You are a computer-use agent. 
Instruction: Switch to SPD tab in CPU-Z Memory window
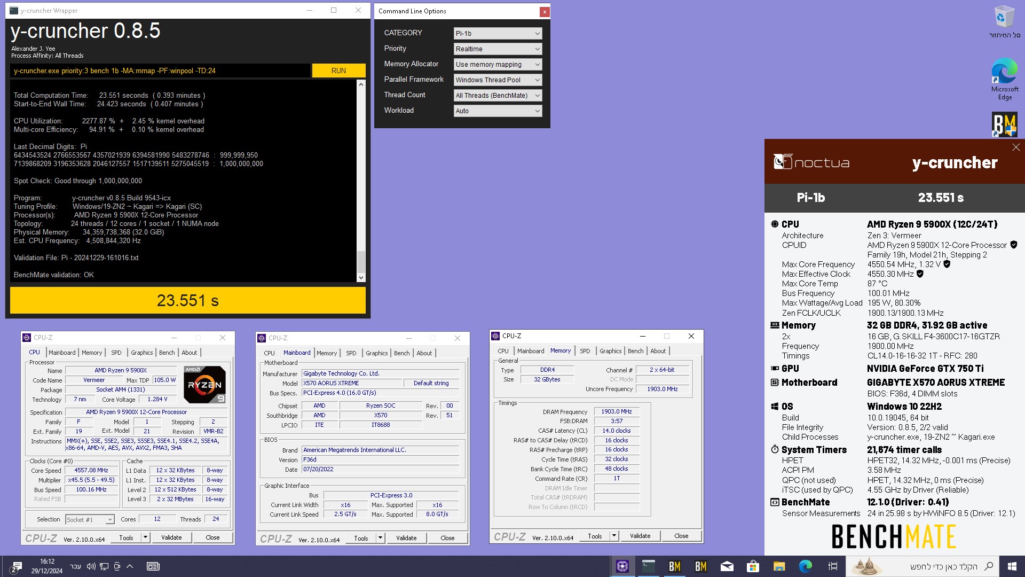(585, 351)
